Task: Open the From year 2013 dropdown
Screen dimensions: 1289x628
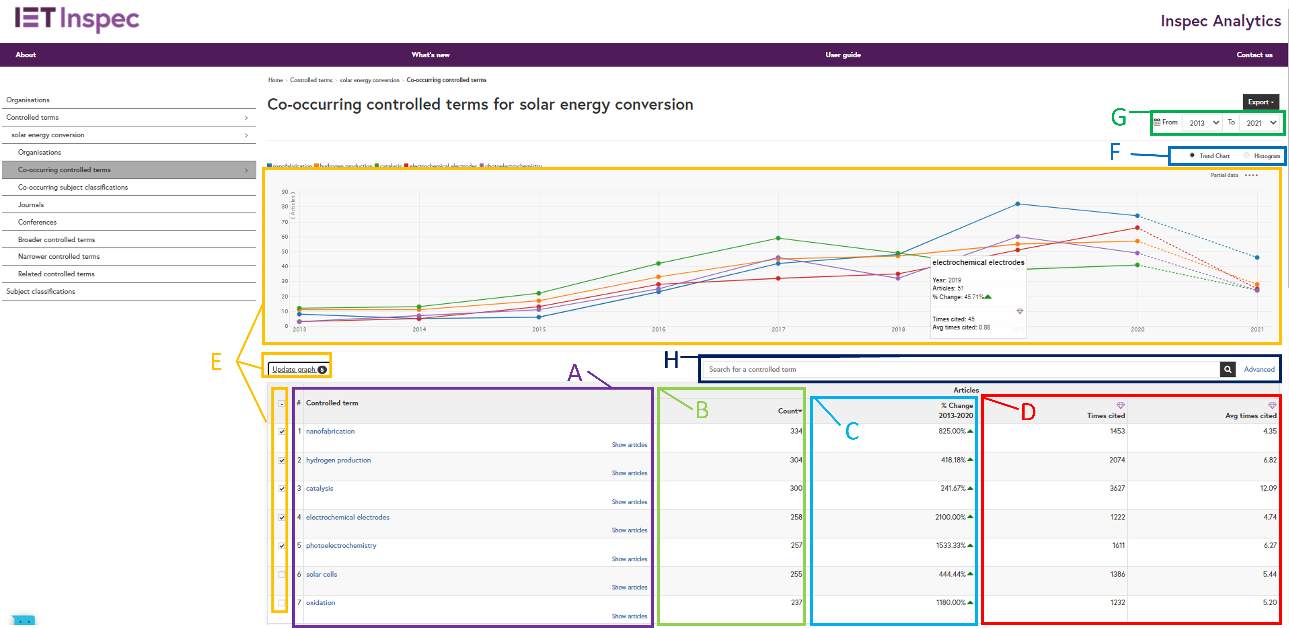Action: (1202, 122)
